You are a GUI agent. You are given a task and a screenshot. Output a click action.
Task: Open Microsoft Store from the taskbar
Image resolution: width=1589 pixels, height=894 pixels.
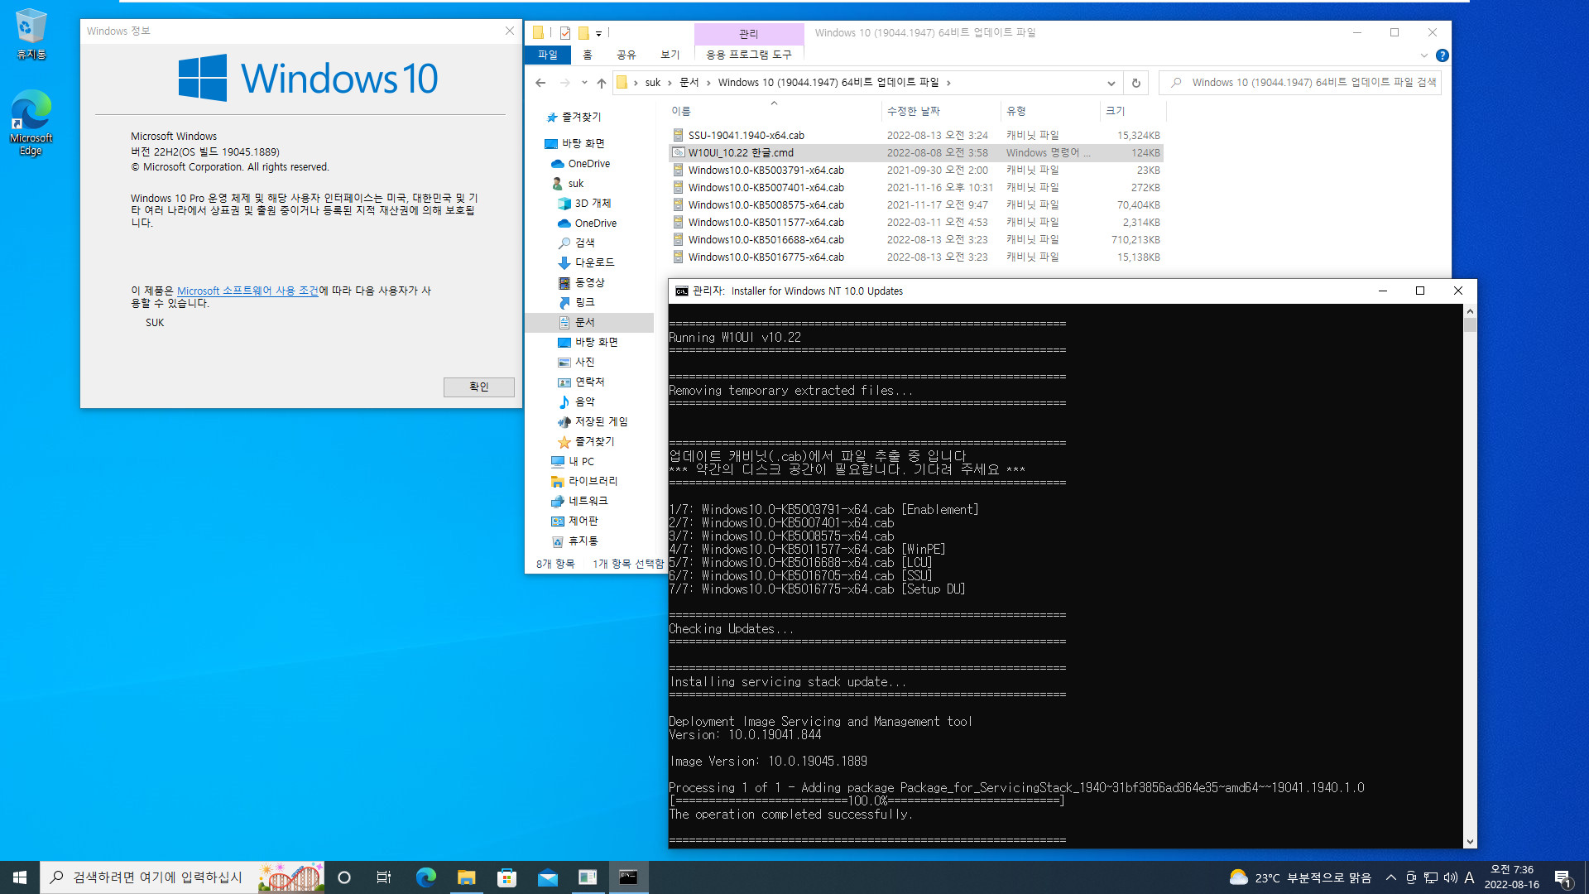pyautogui.click(x=506, y=877)
